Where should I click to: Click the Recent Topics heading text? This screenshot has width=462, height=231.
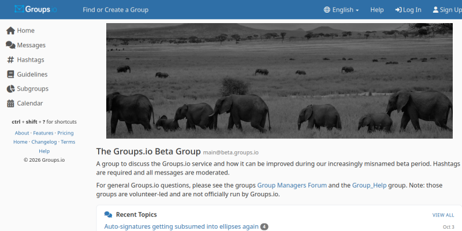(136, 214)
